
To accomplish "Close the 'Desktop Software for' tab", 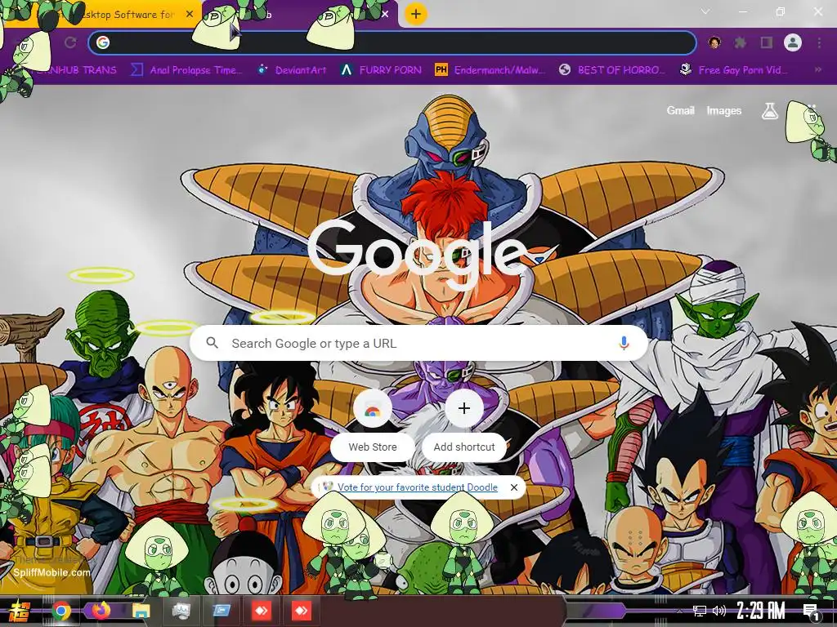I will [x=190, y=14].
